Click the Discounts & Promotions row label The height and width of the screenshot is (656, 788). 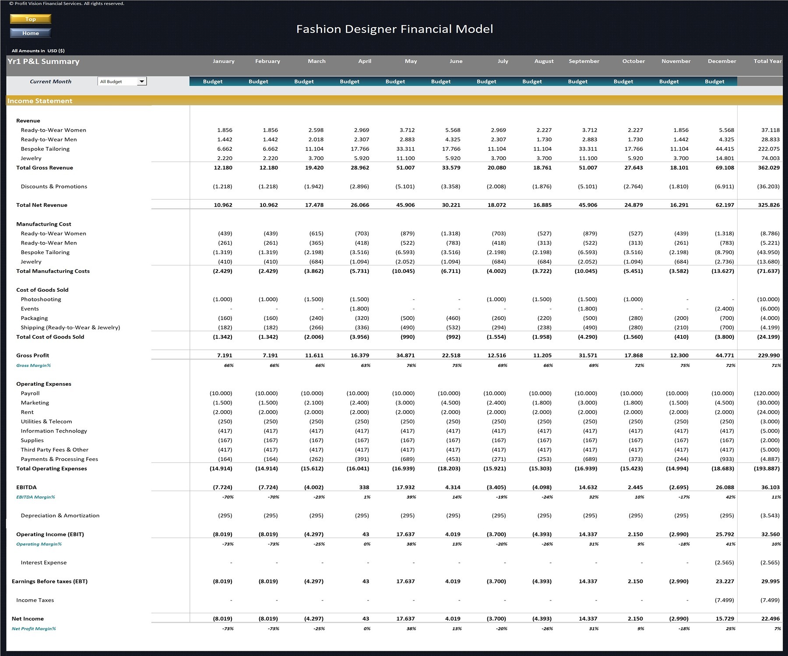54,186
